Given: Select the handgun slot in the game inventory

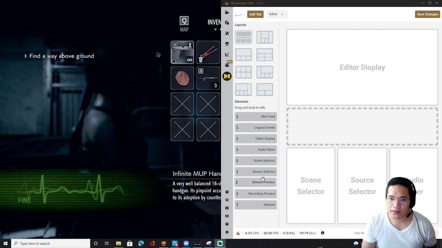Looking at the screenshot, I should (x=182, y=52).
